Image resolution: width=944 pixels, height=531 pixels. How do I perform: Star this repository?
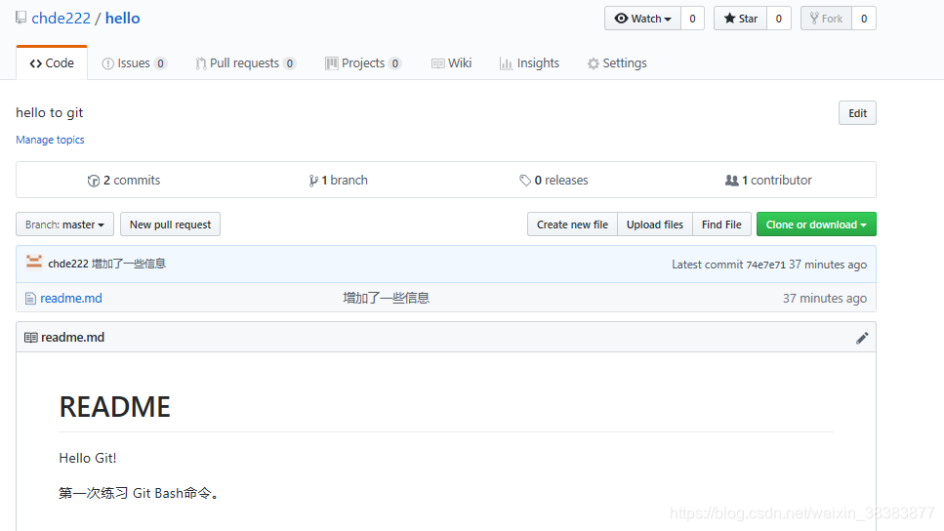click(x=740, y=19)
